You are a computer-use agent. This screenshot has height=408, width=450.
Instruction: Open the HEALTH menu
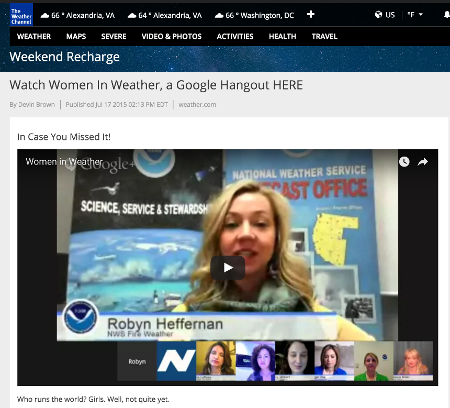[x=283, y=37]
